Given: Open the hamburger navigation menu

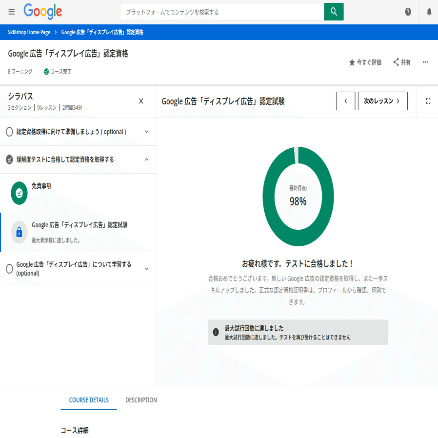Looking at the screenshot, I should 11,12.
